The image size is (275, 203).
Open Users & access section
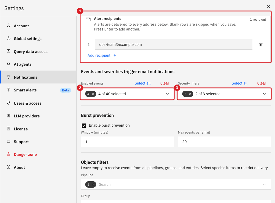click(38, 103)
